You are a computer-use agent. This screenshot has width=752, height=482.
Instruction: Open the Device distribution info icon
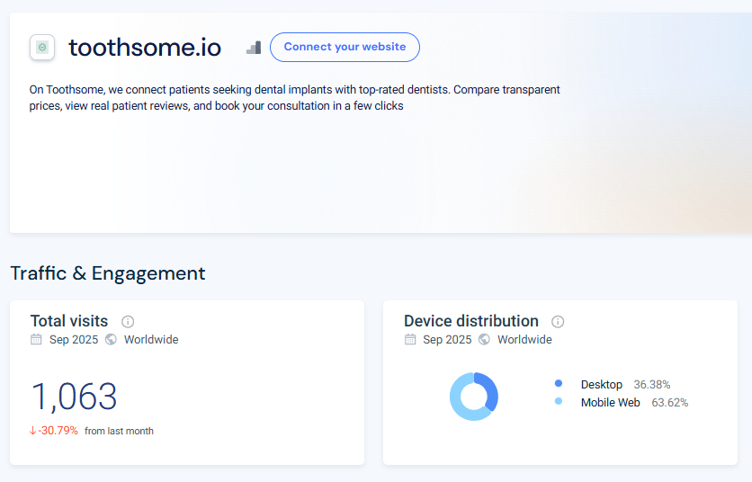pos(558,322)
